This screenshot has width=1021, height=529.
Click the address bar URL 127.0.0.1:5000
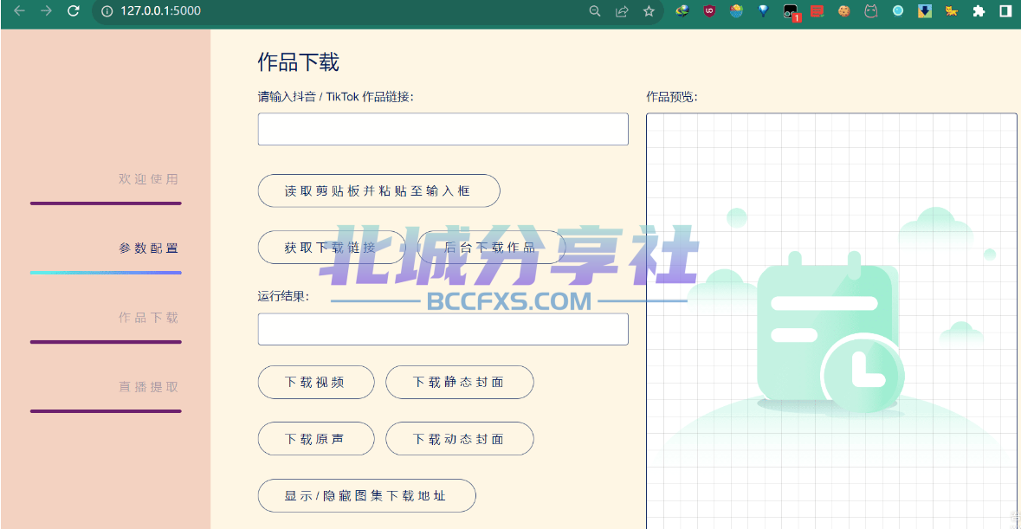coord(160,11)
